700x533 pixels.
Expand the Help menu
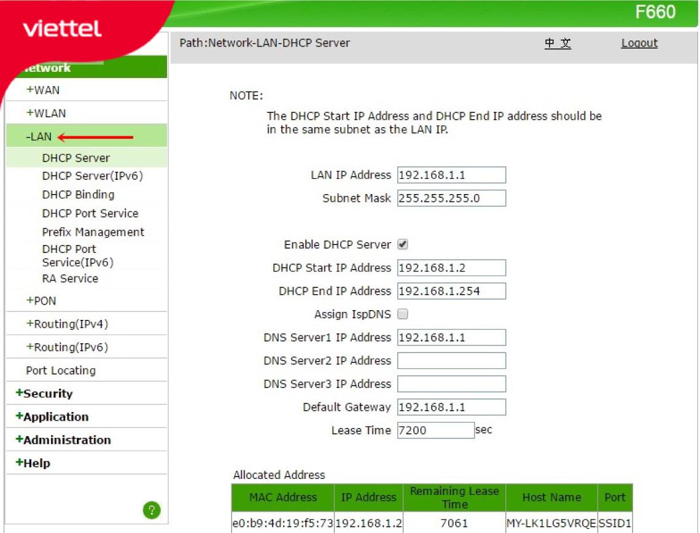33,463
